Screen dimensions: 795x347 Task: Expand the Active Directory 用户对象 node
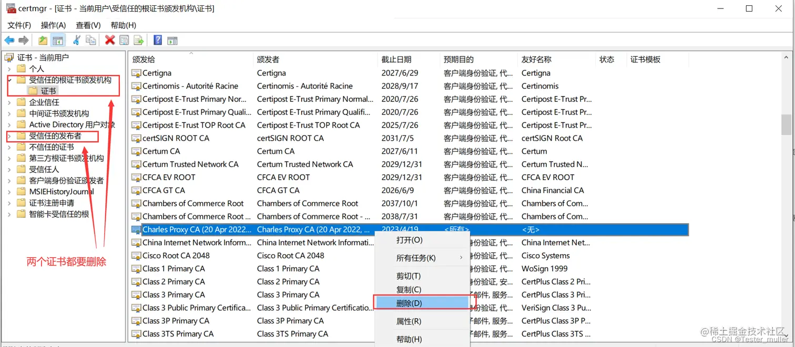pyautogui.click(x=9, y=125)
